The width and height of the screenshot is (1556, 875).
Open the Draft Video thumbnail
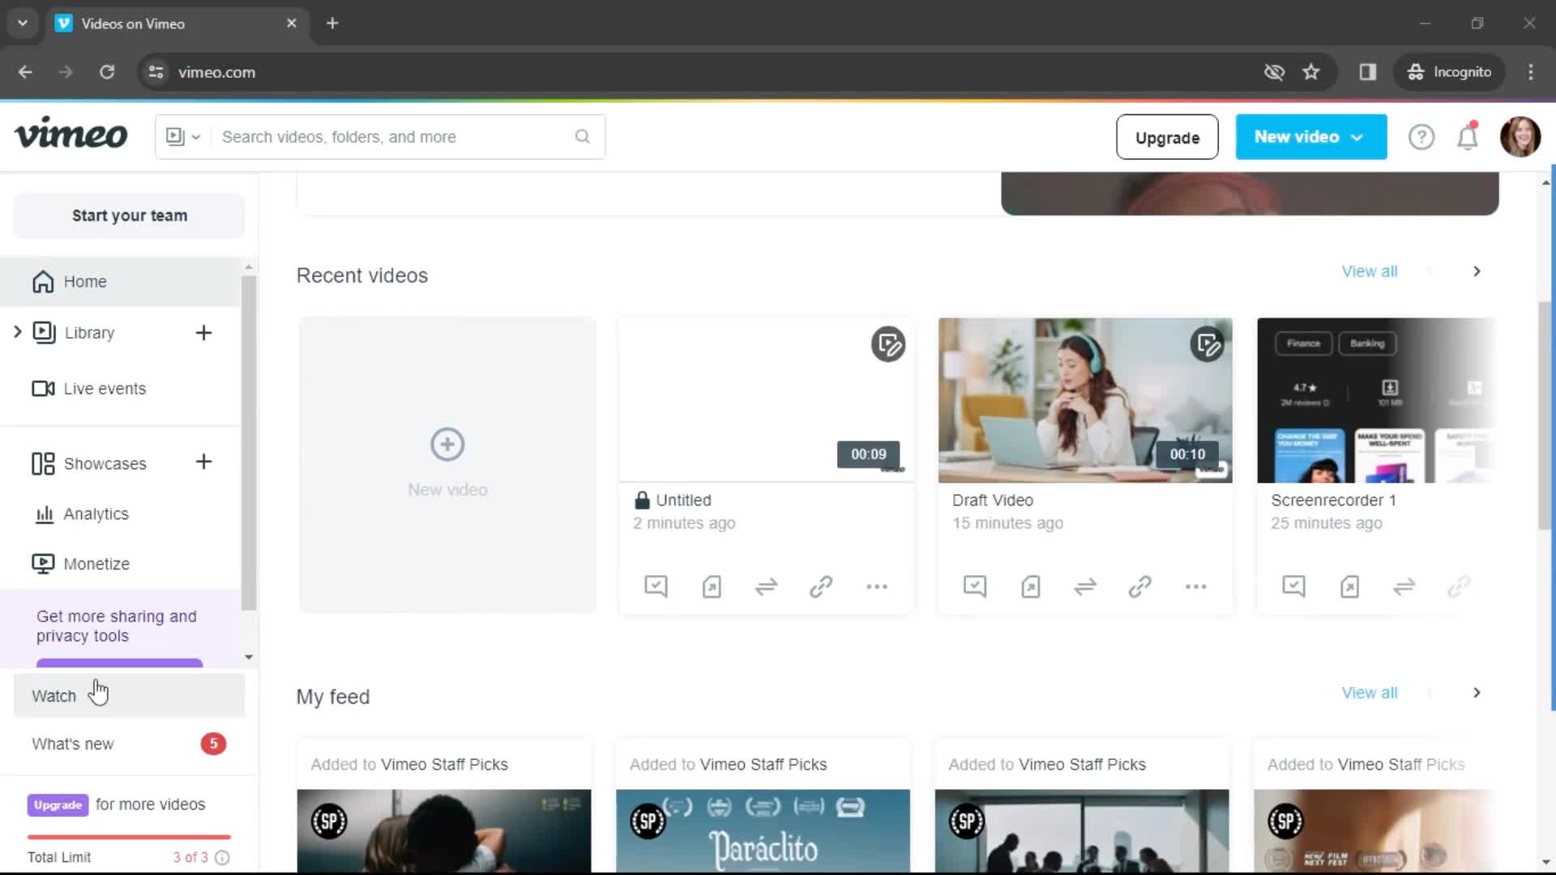[1085, 400]
